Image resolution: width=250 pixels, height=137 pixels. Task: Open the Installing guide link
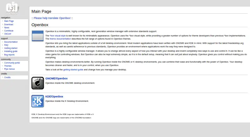[11, 51]
